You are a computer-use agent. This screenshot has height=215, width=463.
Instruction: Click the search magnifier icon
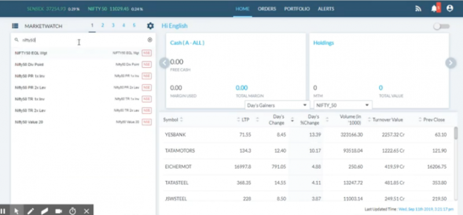pyautogui.click(x=17, y=39)
